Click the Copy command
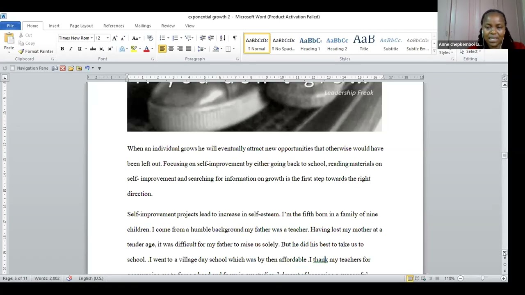This screenshot has height=295, width=525. coord(27,43)
